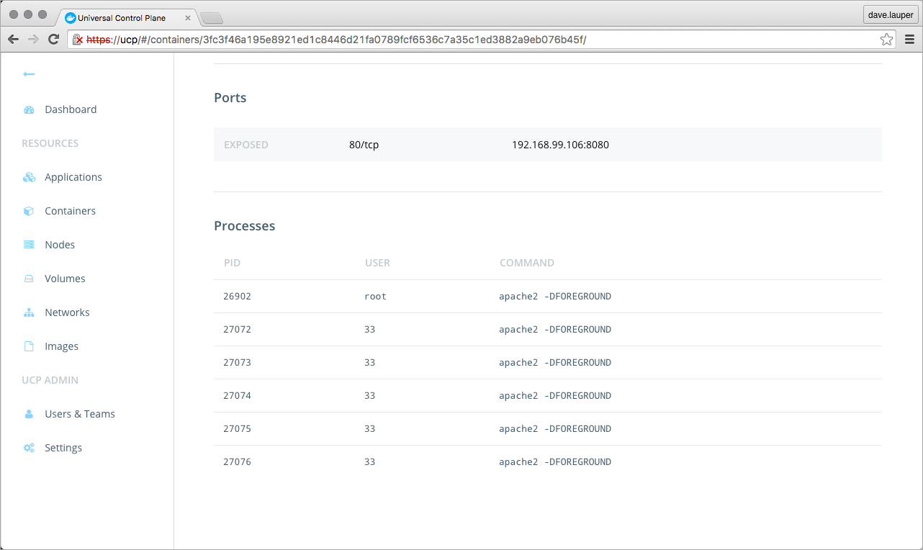Open the Chrome hamburger menu
Screen dimensions: 923x550
pyautogui.click(x=909, y=40)
